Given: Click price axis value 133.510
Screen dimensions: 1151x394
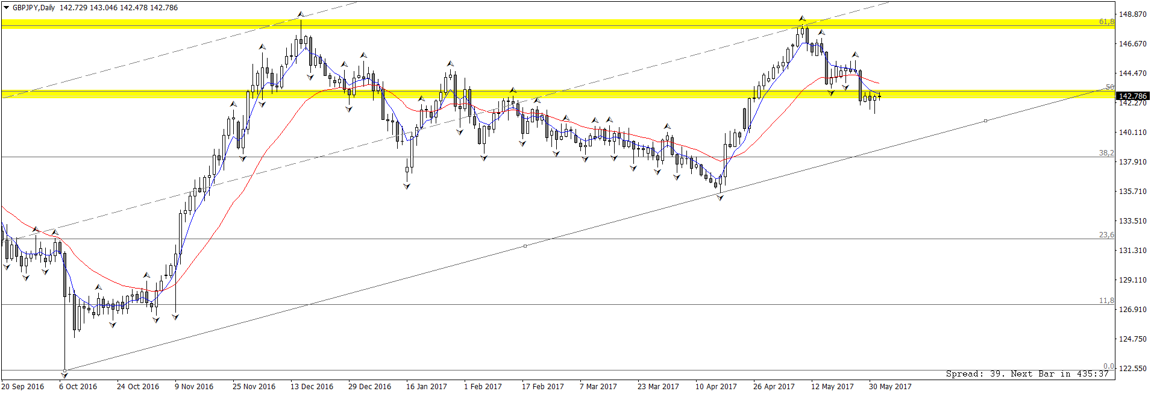Looking at the screenshot, I should [1133, 221].
